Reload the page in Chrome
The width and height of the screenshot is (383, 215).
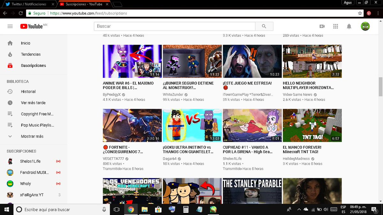[21, 13]
